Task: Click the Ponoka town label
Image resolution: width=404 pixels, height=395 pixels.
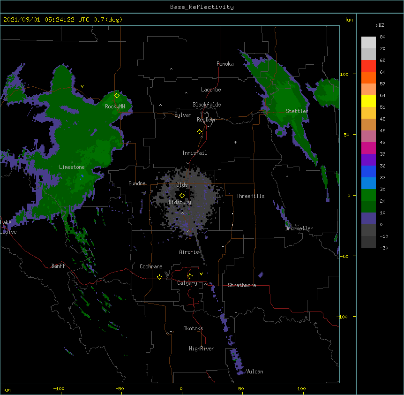Action: click(x=225, y=64)
